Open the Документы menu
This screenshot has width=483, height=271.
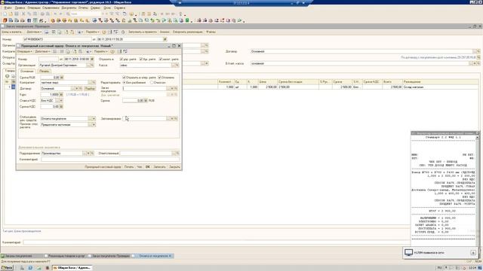[x=69, y=8]
